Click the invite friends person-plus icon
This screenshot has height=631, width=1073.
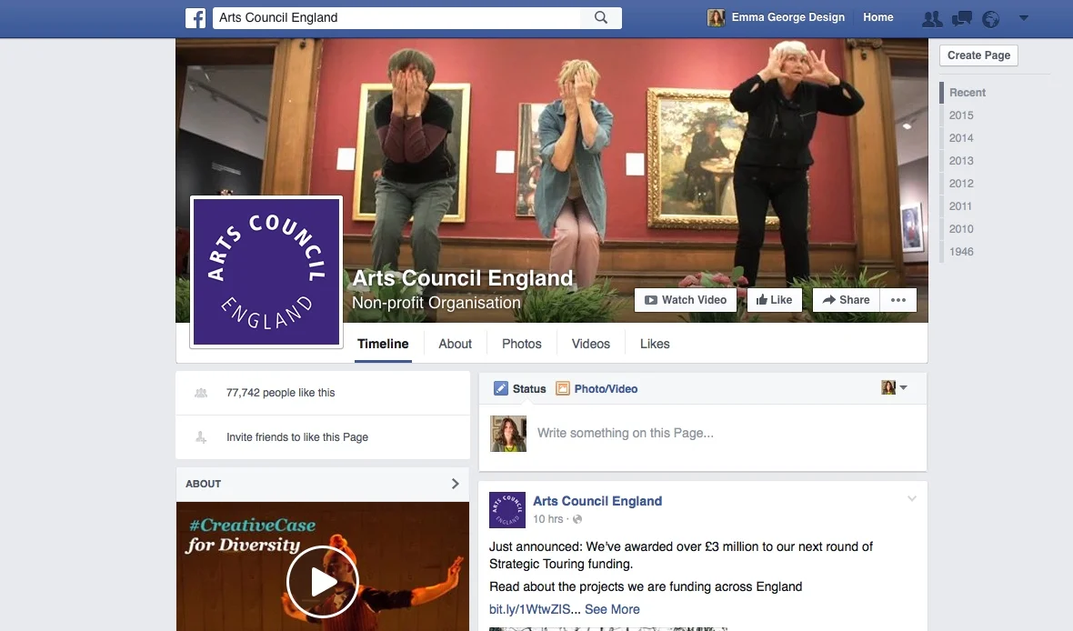pyautogui.click(x=201, y=436)
